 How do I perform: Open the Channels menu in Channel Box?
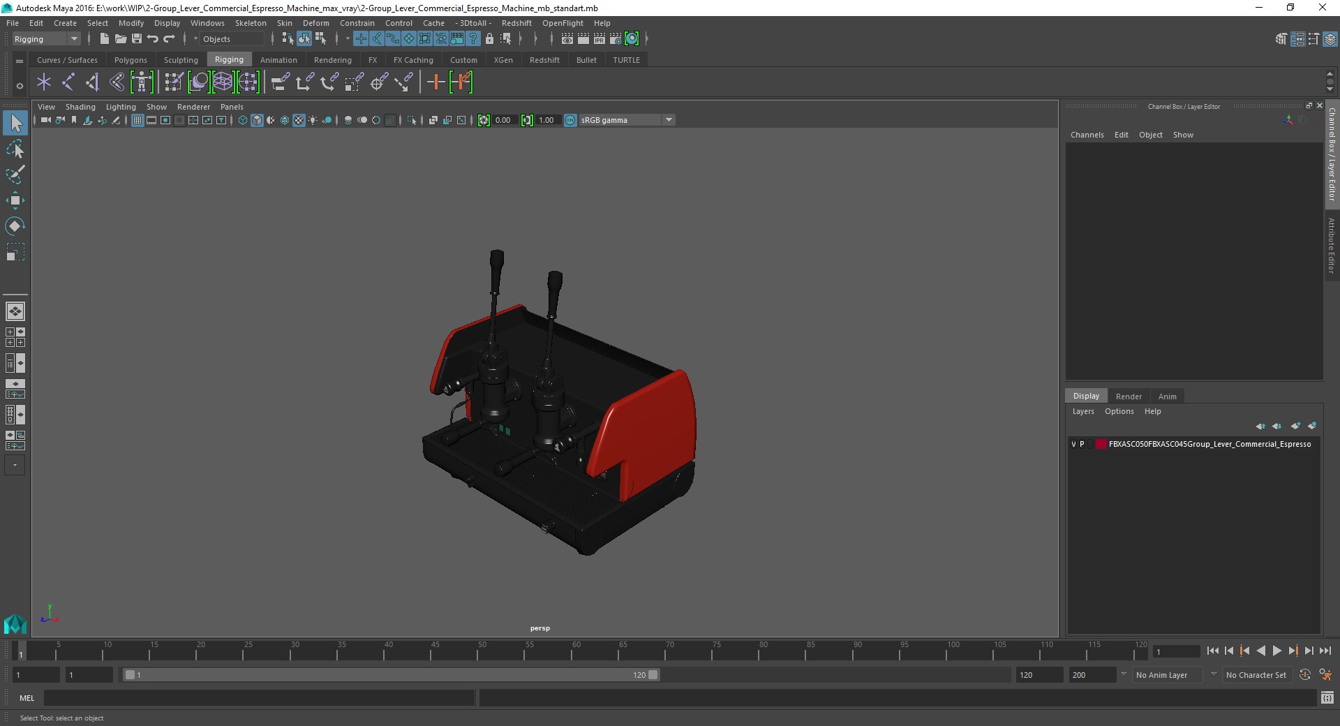coord(1087,135)
